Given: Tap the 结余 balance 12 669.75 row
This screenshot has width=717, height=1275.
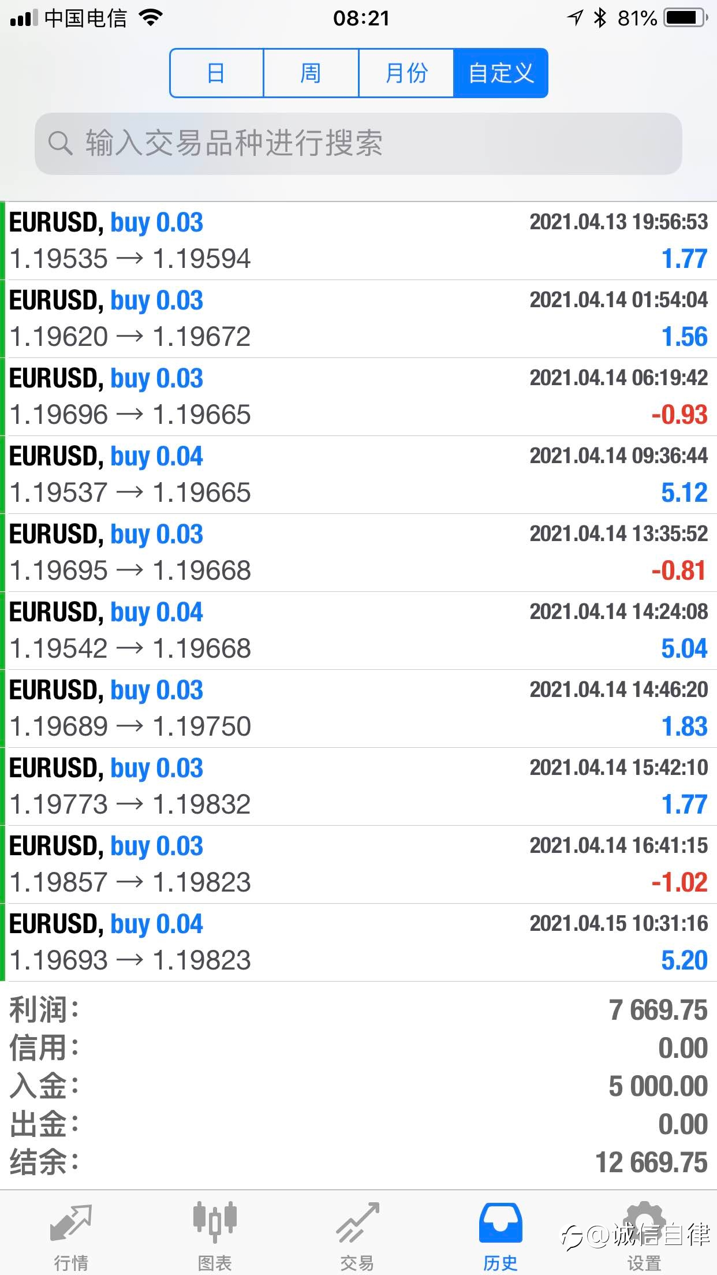Looking at the screenshot, I should (358, 1162).
